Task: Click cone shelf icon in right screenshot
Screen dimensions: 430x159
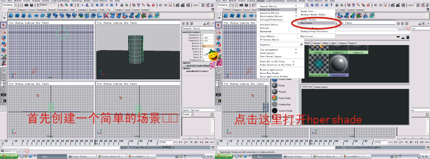Action: pyautogui.click(x=245, y=15)
